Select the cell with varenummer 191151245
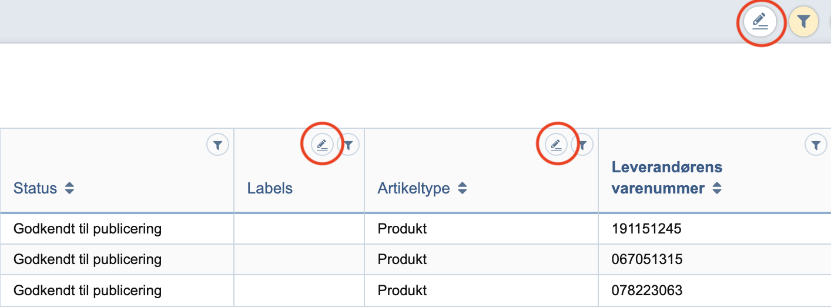 tap(646, 229)
